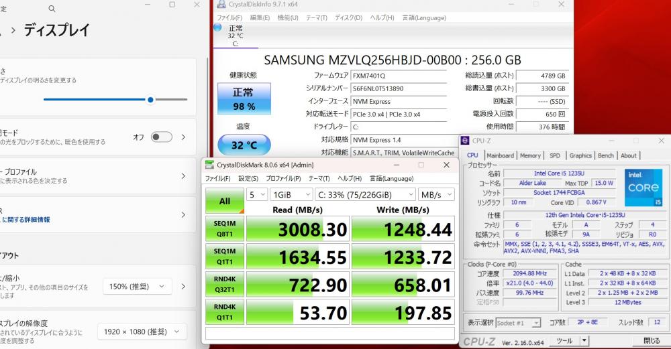Image resolution: width=671 pixels, height=349 pixels.
Task: Click the breadcrumb chevron before ディスプレイ
Action: [13, 30]
